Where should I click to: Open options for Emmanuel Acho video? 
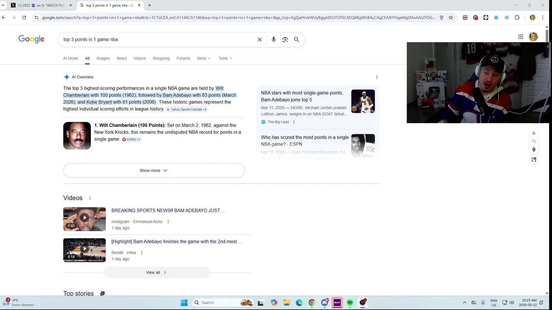coord(168,222)
